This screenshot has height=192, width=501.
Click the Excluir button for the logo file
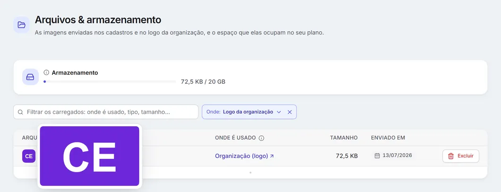tap(461, 156)
